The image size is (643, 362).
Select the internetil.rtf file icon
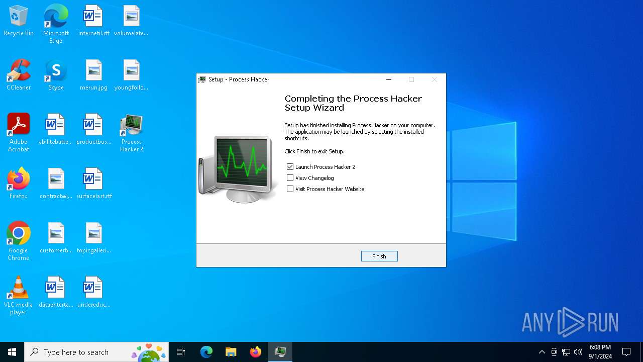[x=93, y=21]
